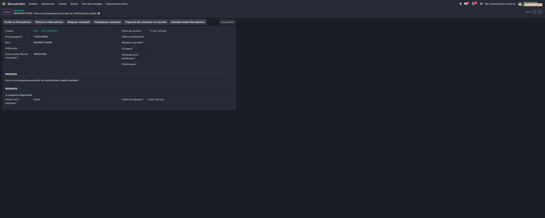Click the Estado de la respuesta value Activo

point(37,99)
